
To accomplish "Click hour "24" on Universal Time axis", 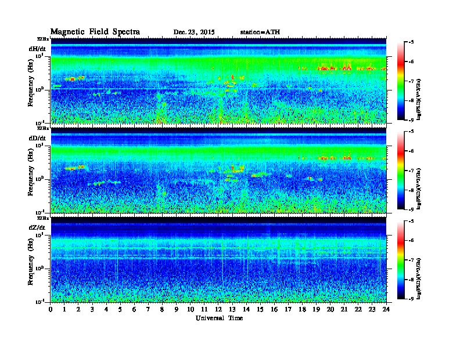I will click(x=386, y=310).
